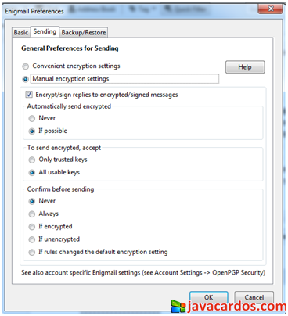This screenshot has width=288, height=316.
Task: Select confirm If encrypted option
Action: pos(32,227)
